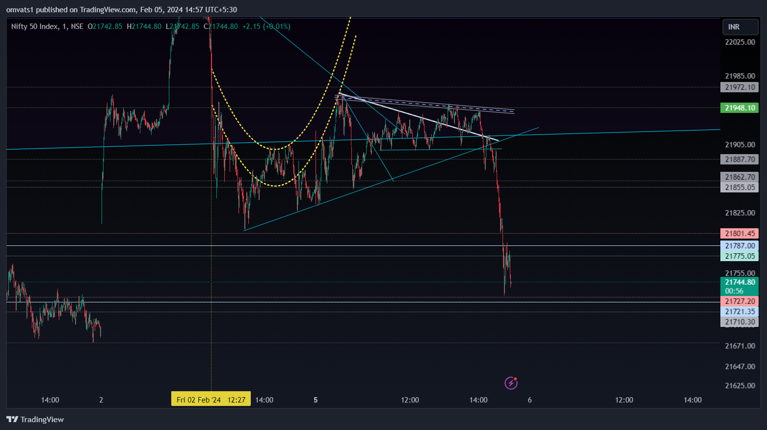Click the High value H21744.80 in legend
This screenshot has width=767, height=430.
click(x=144, y=27)
